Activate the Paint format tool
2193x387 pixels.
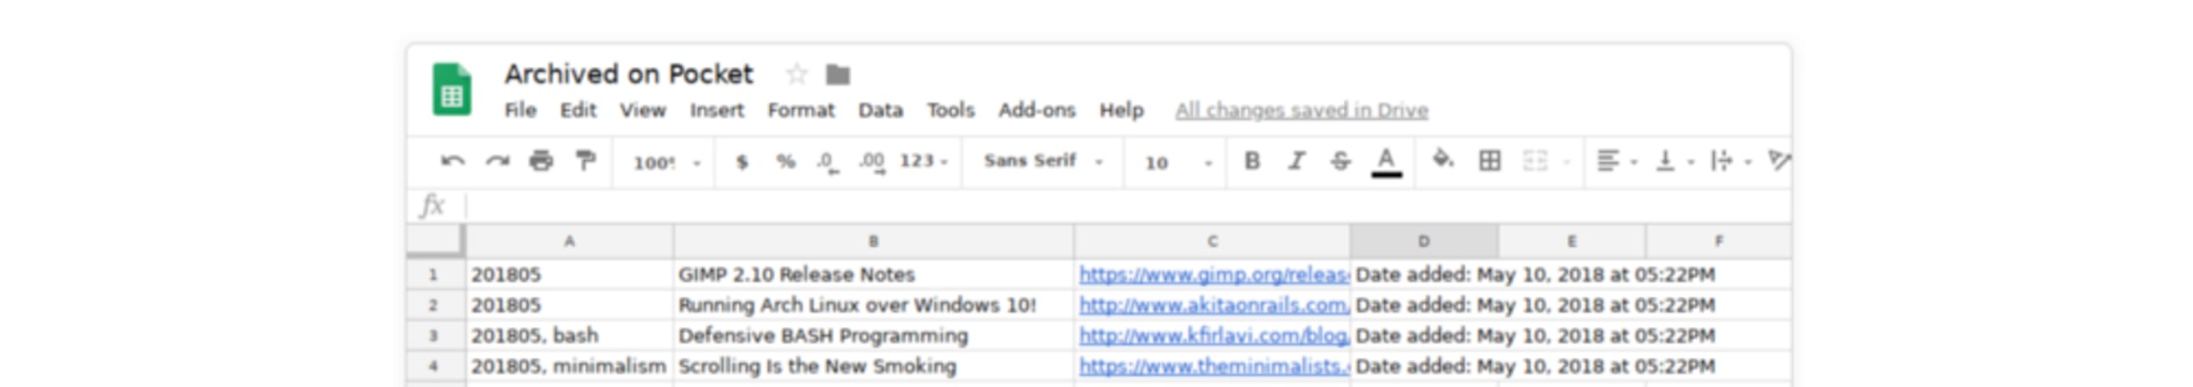(586, 160)
